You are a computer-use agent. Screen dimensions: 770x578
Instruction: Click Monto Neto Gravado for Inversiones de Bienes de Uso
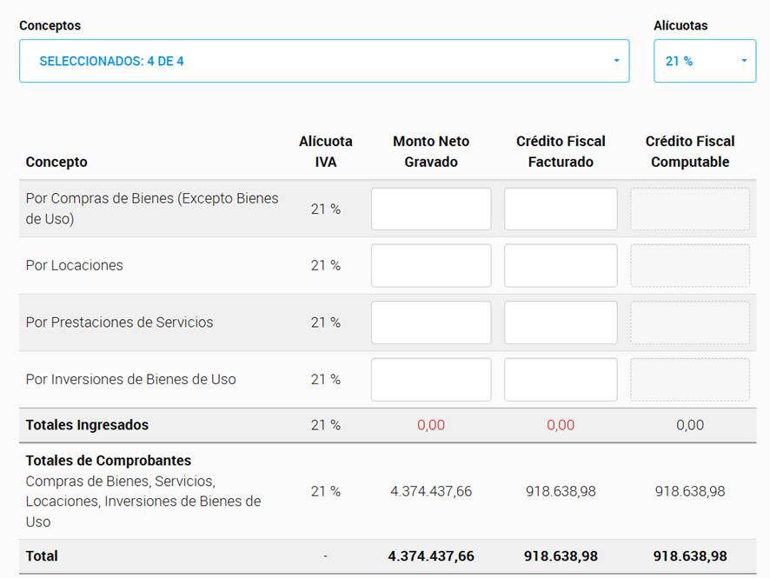point(431,380)
